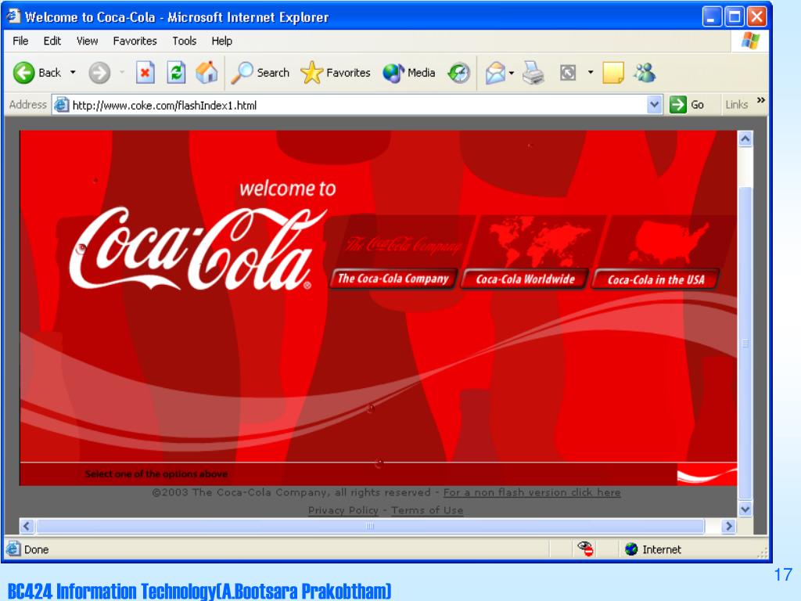The width and height of the screenshot is (801, 601).
Task: Click the yellow note Discuss icon
Action: tap(613, 73)
